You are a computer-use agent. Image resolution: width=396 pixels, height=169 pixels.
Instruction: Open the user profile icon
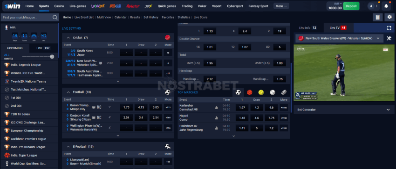tap(371, 6)
